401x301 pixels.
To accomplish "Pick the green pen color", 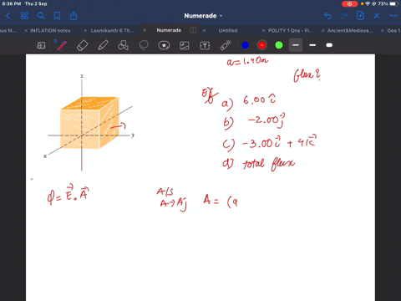I will pos(279,45).
